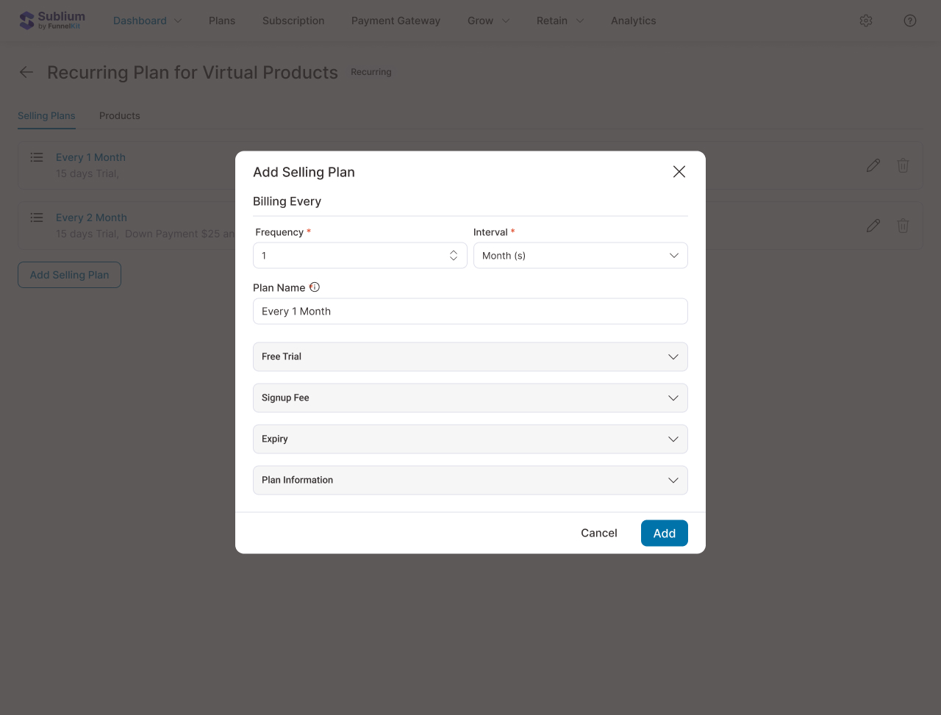Click the help question mark icon

click(910, 21)
